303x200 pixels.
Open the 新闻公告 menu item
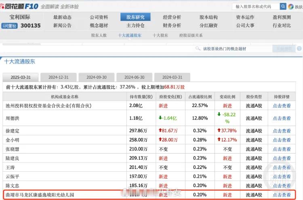point(62,25)
